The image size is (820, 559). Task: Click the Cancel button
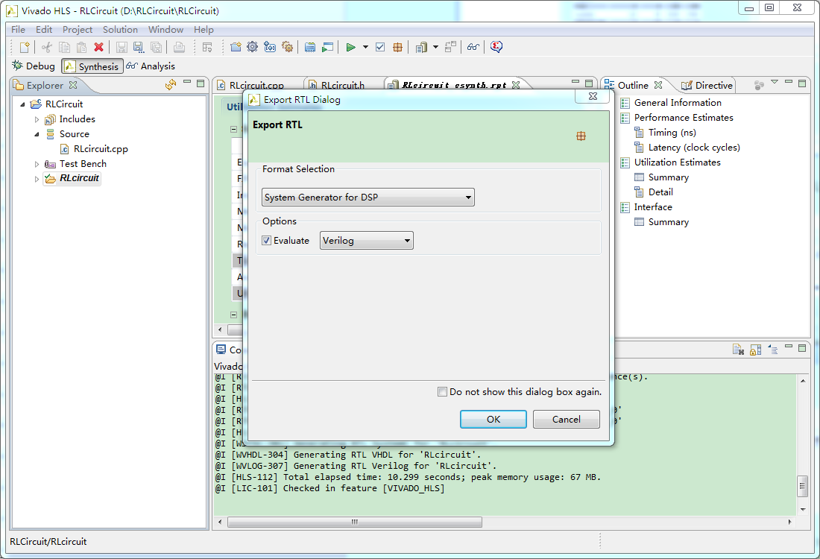(x=567, y=420)
